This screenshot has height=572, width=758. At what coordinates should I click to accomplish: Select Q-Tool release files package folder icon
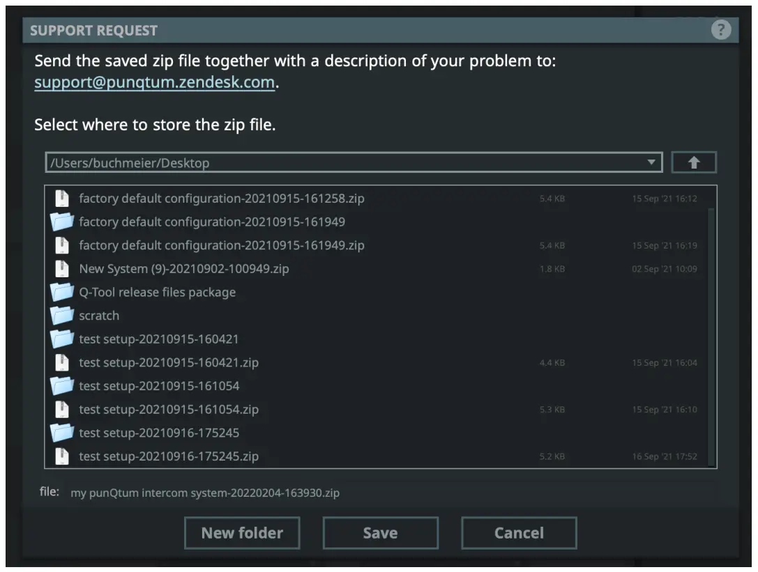coord(62,293)
